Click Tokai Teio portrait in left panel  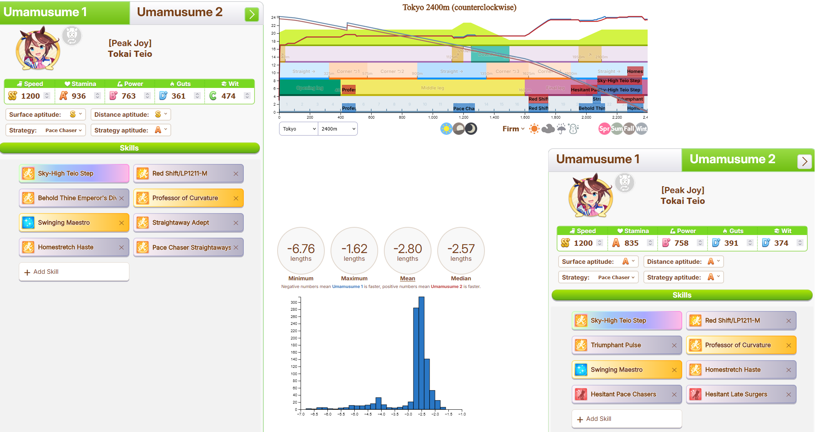[38, 48]
